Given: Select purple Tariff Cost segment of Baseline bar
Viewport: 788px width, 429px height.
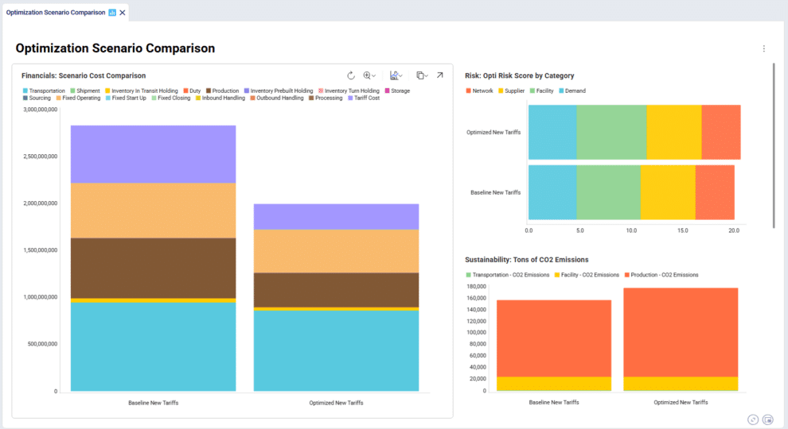Looking at the screenshot, I should tap(154, 154).
